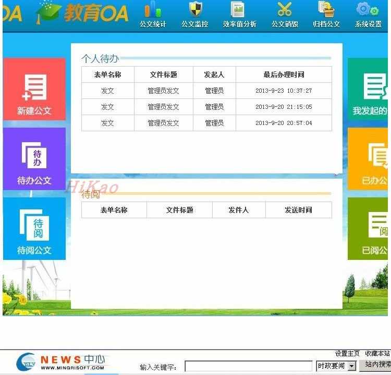391x375 pixels.
Task: Open the 公文统计 bar chart icon
Action: pyautogui.click(x=153, y=9)
